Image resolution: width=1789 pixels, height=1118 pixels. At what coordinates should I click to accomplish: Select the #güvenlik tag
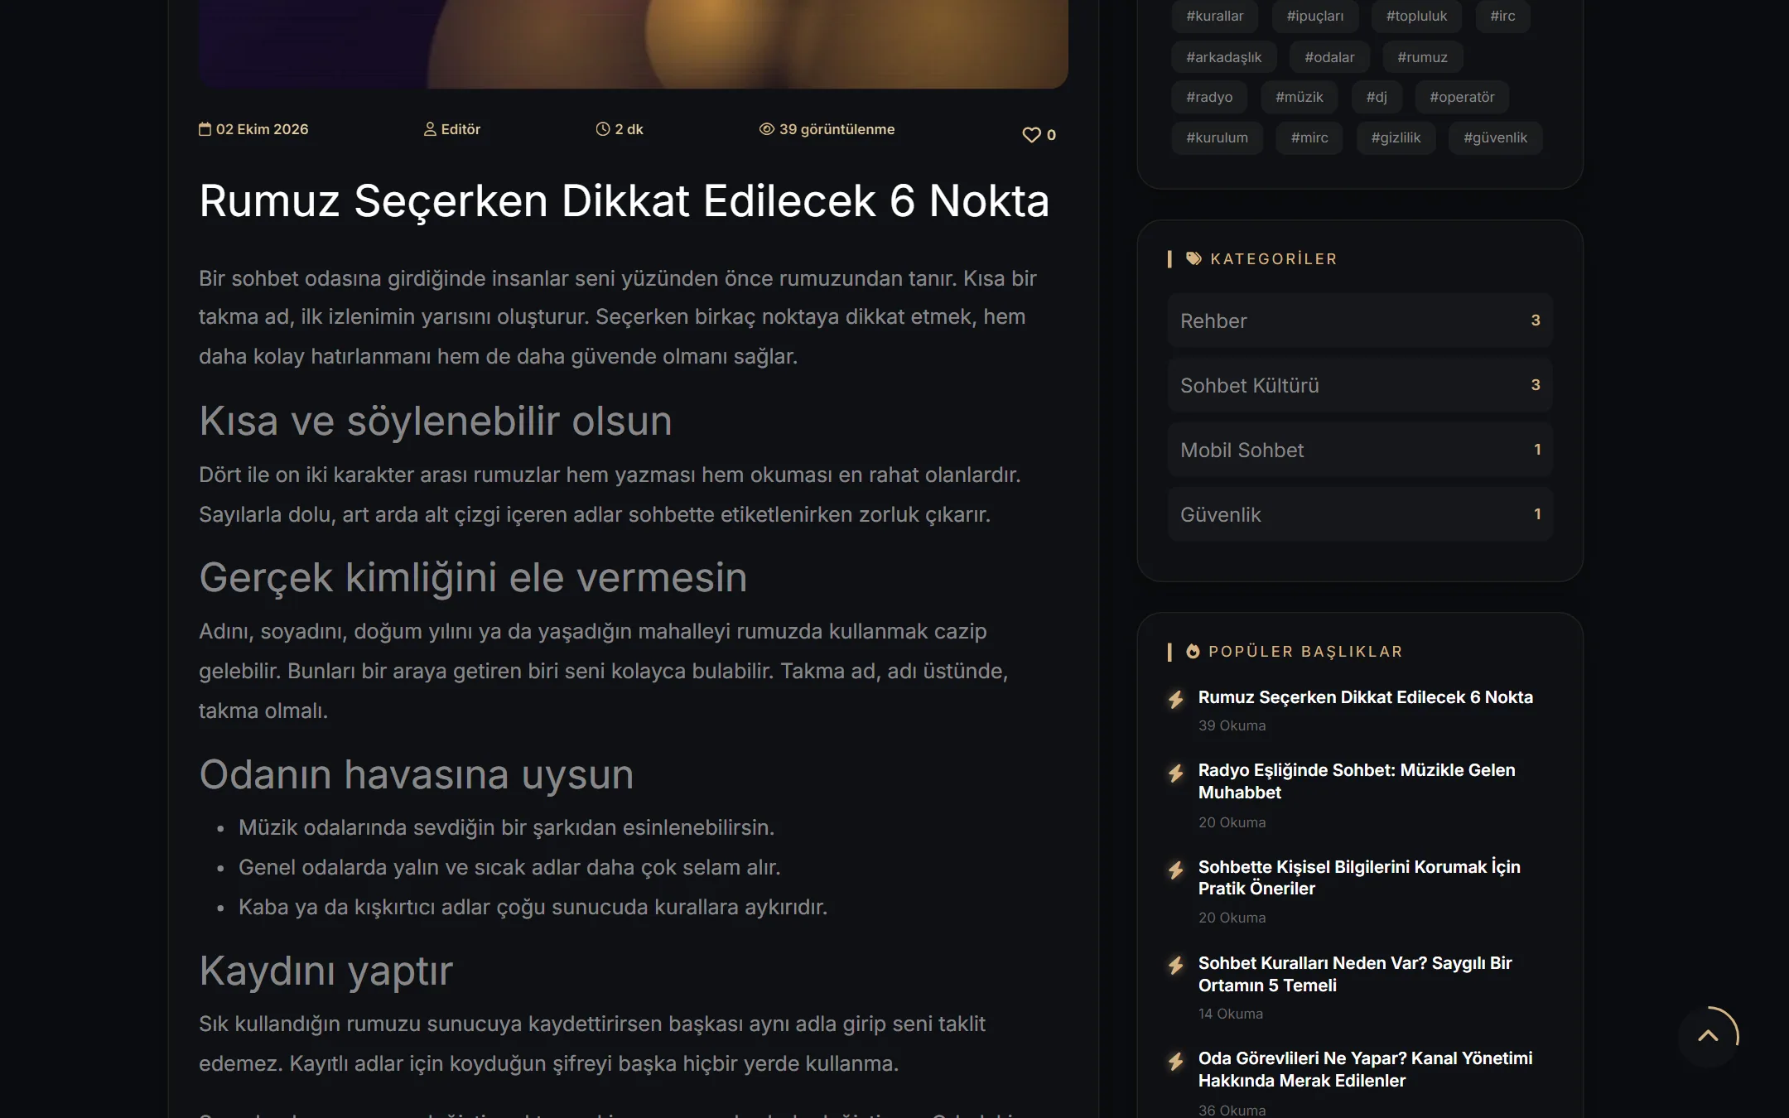coord(1495,137)
